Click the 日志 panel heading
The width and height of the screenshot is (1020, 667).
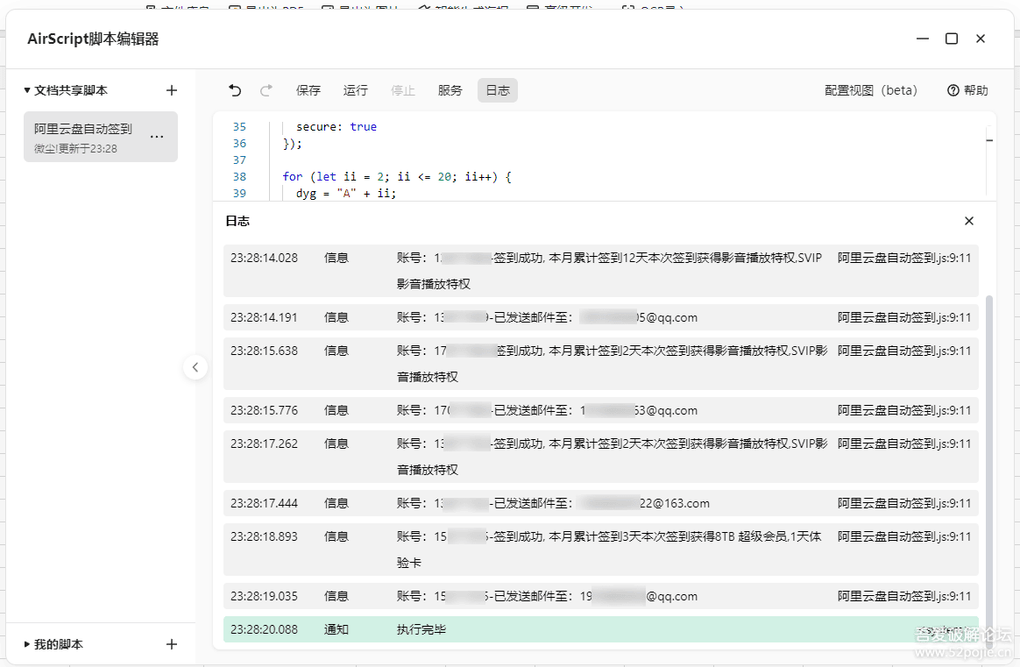(237, 221)
